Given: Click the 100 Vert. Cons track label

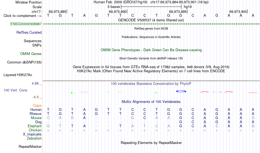Looking at the screenshot, I should click(x=15, y=90).
